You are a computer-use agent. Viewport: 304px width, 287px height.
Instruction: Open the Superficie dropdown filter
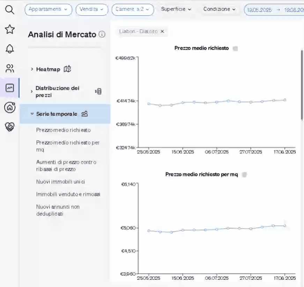click(x=176, y=9)
